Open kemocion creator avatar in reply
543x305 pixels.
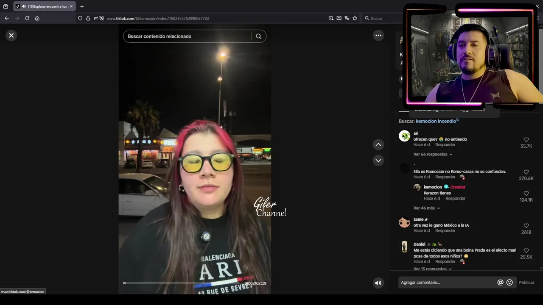[x=417, y=187]
